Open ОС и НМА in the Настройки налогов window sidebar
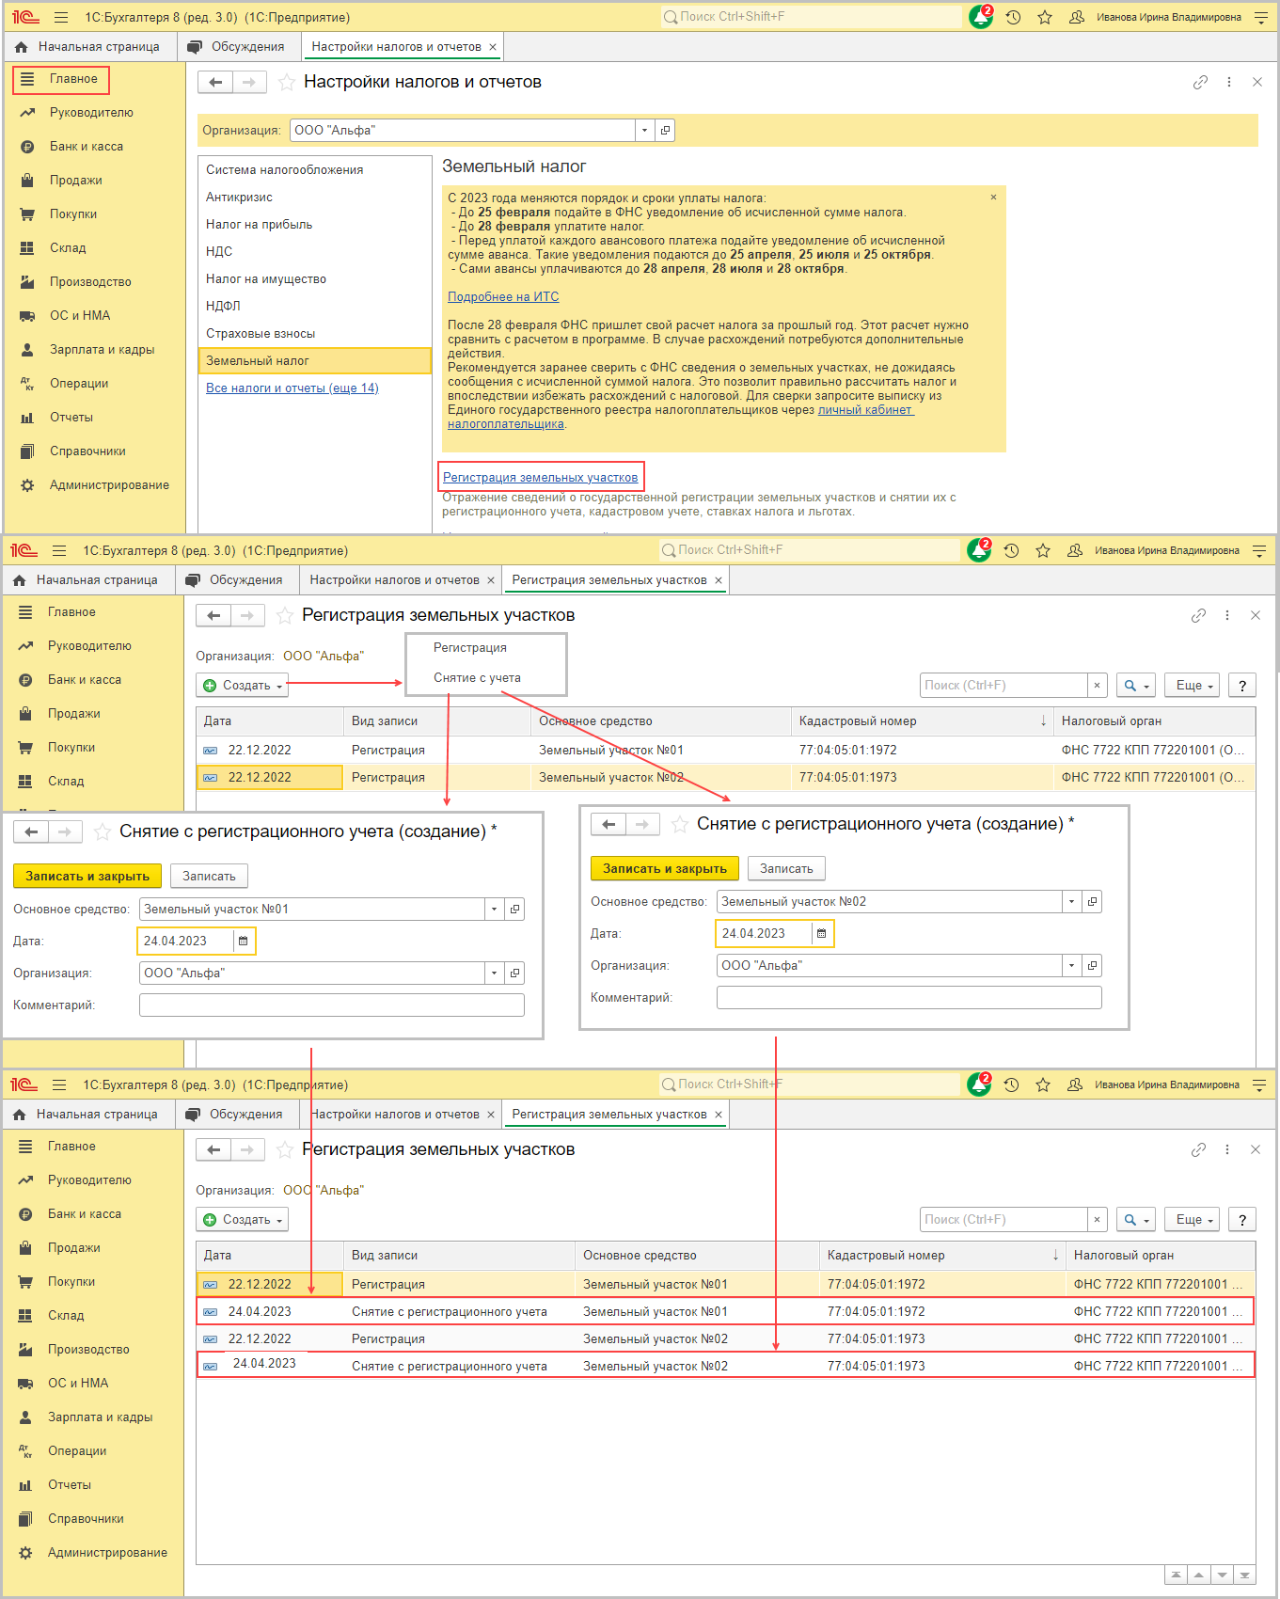The image size is (1280, 1599). [x=80, y=316]
